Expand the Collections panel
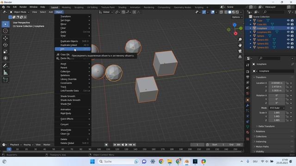296x166 pixels. click(261, 136)
